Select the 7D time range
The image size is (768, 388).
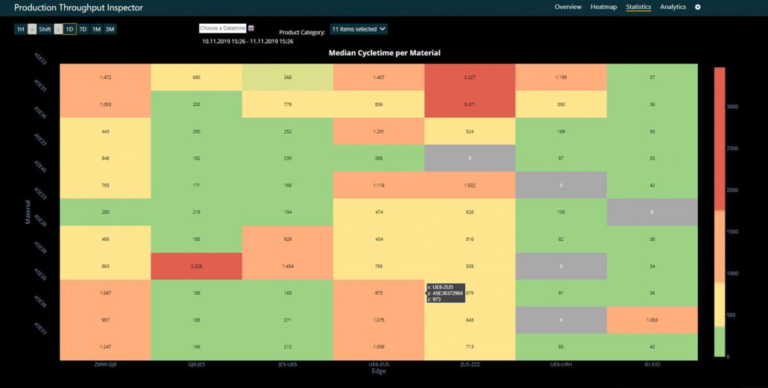pyautogui.click(x=84, y=29)
